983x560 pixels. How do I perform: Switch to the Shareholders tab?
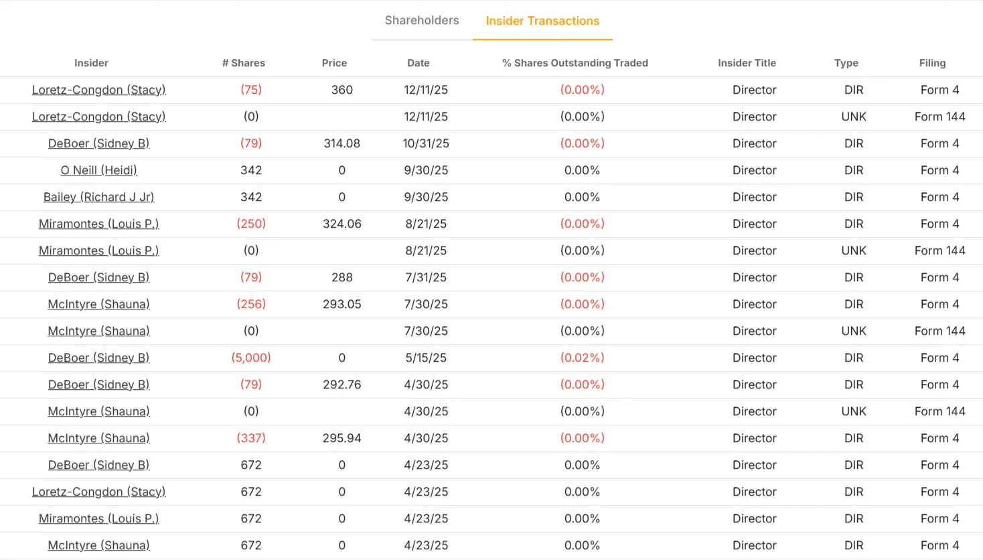click(x=421, y=20)
